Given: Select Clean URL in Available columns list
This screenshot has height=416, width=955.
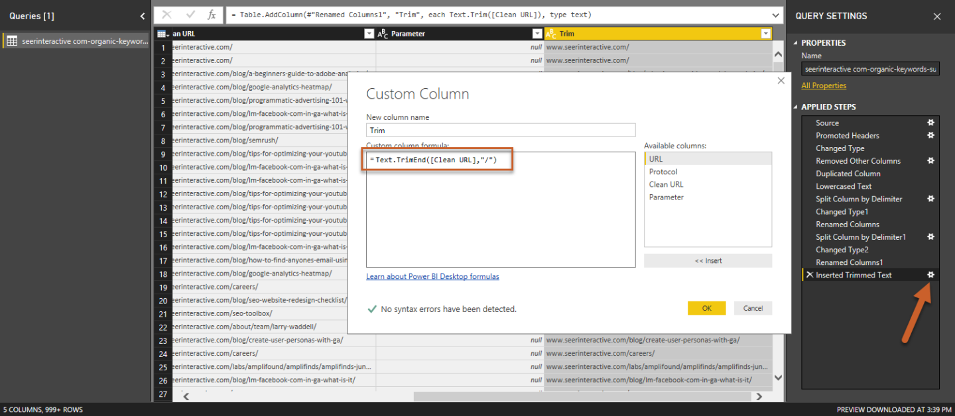Looking at the screenshot, I should (666, 184).
